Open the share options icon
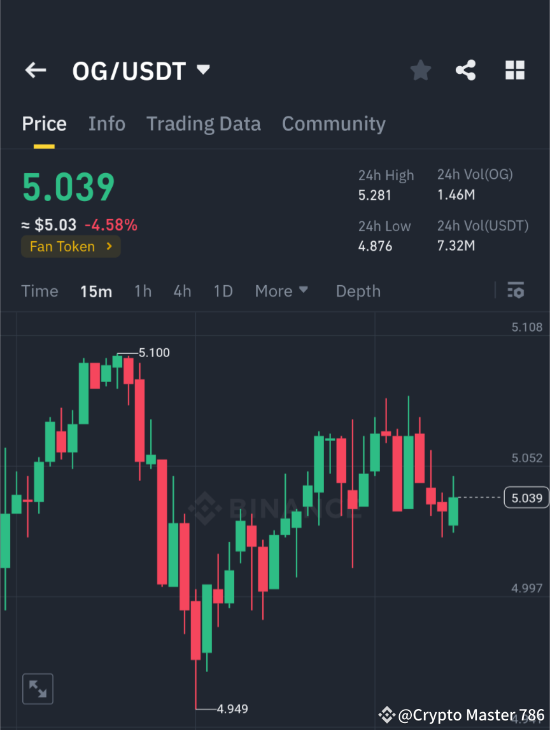 pyautogui.click(x=466, y=70)
